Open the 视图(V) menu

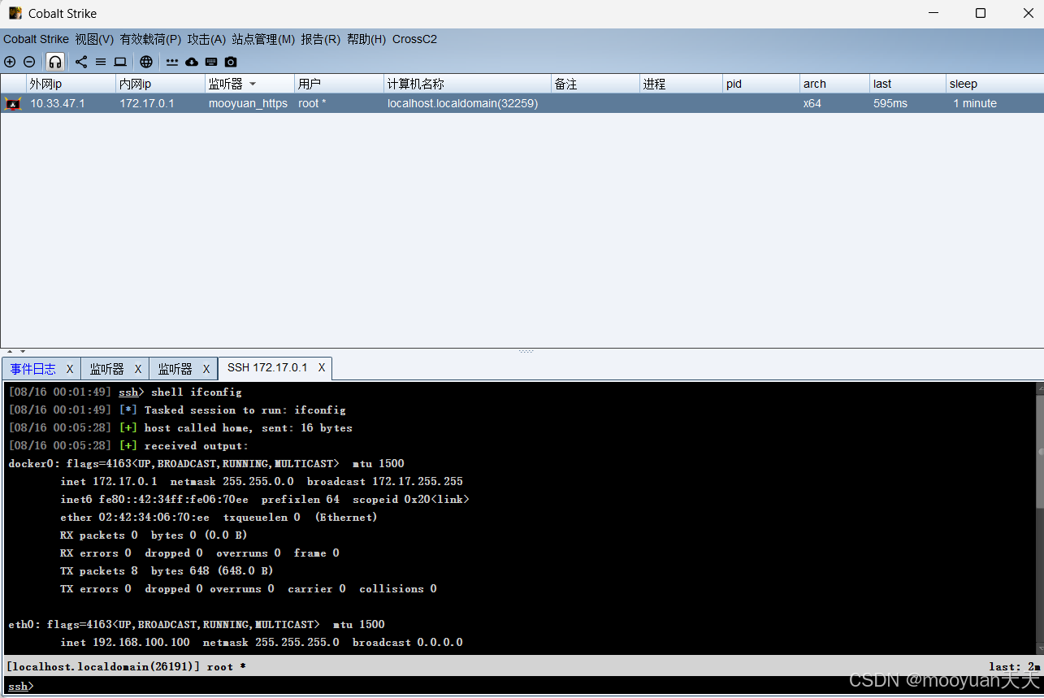[x=94, y=39]
